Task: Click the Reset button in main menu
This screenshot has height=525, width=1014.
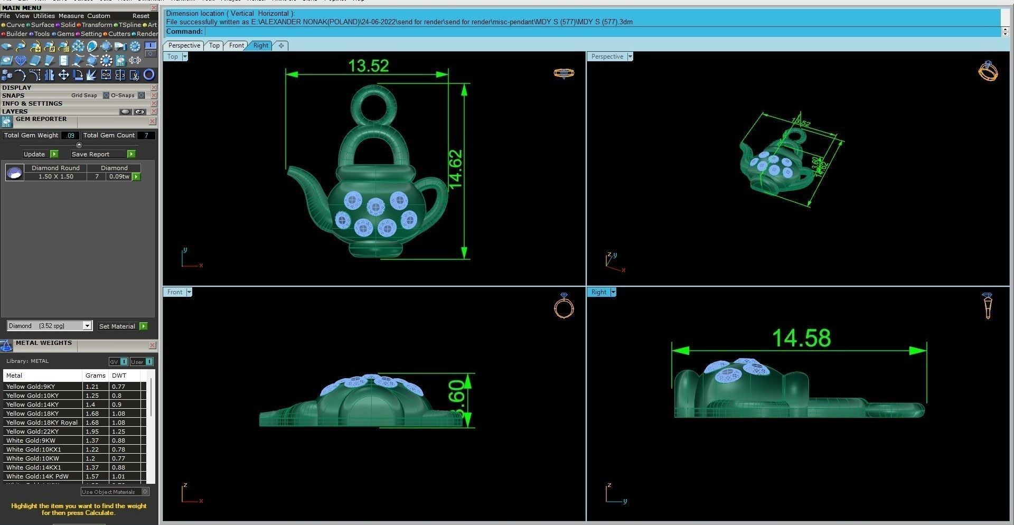Action: (141, 16)
